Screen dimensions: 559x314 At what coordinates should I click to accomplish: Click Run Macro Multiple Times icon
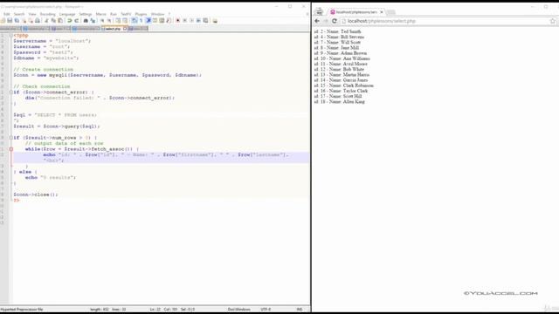[x=198, y=21]
